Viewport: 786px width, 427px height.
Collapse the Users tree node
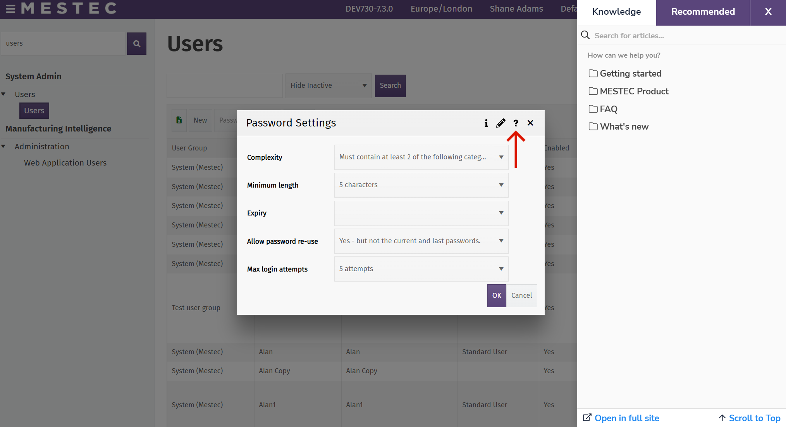click(3, 94)
